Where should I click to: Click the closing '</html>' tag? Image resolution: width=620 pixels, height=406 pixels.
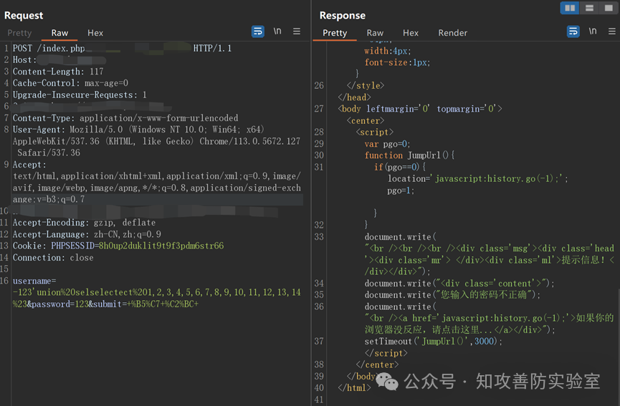pyautogui.click(x=354, y=388)
